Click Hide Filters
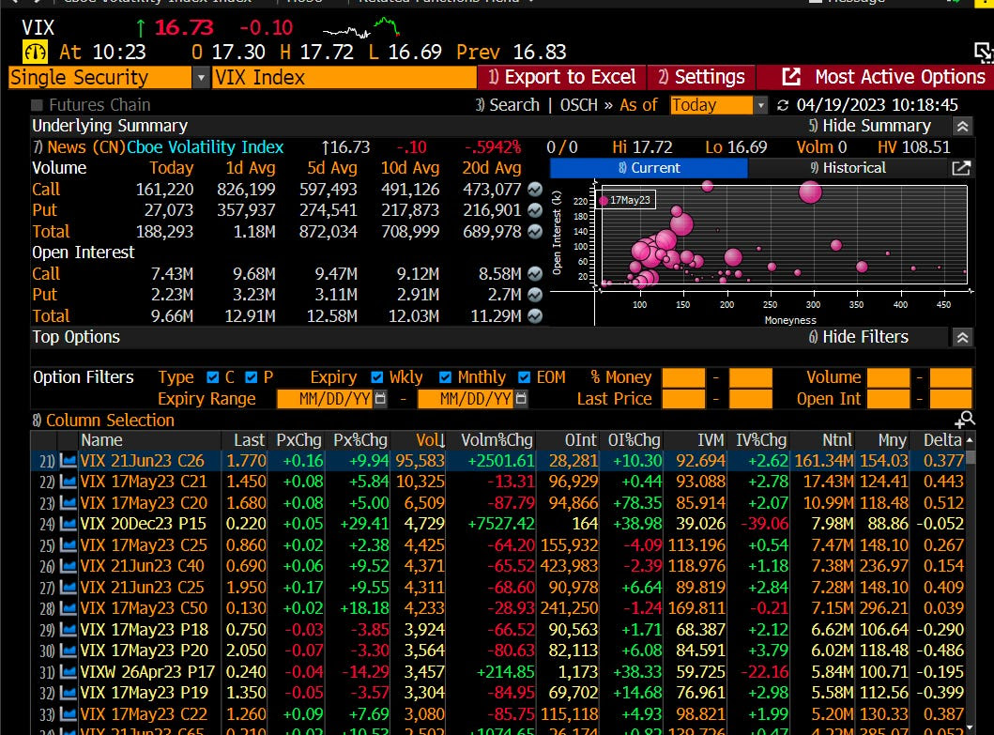This screenshot has height=735, width=994. (x=858, y=337)
